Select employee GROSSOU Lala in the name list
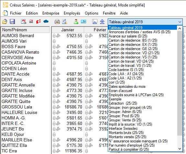Screen dimensions: 186x154 (17, 107)
